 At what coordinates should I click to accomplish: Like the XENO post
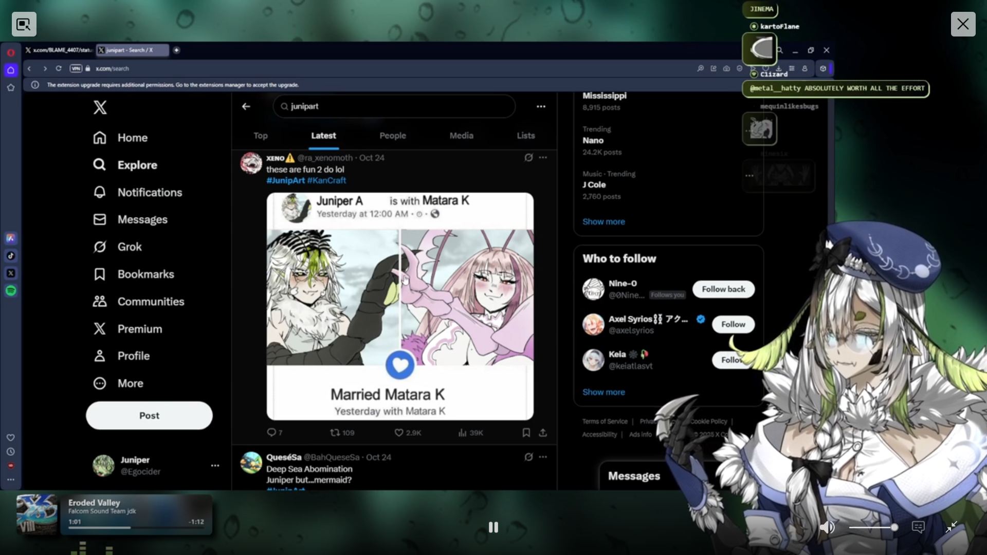click(x=399, y=433)
